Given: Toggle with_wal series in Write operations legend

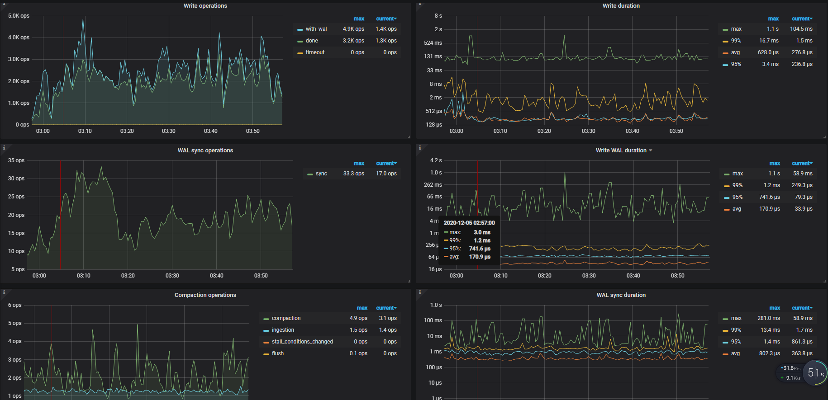Looking at the screenshot, I should 316,29.
